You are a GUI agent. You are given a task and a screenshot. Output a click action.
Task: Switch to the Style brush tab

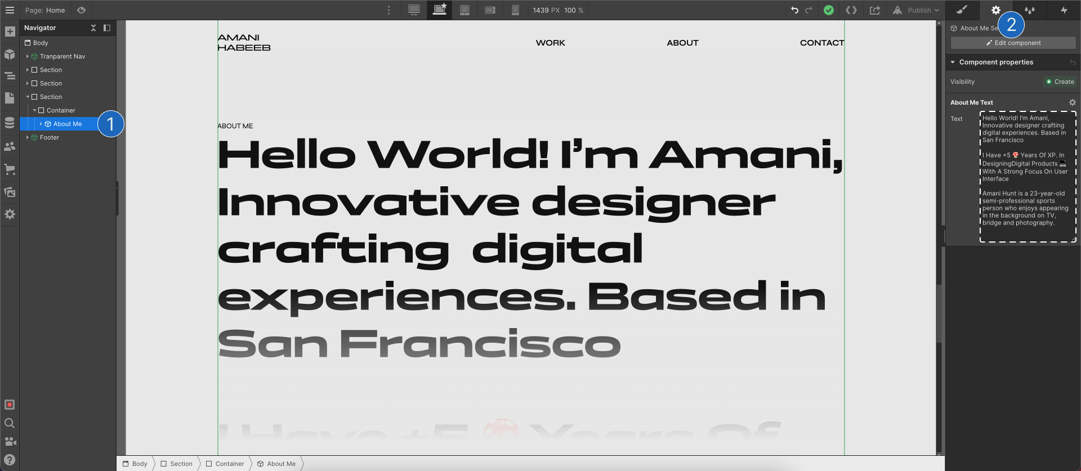[x=962, y=10]
